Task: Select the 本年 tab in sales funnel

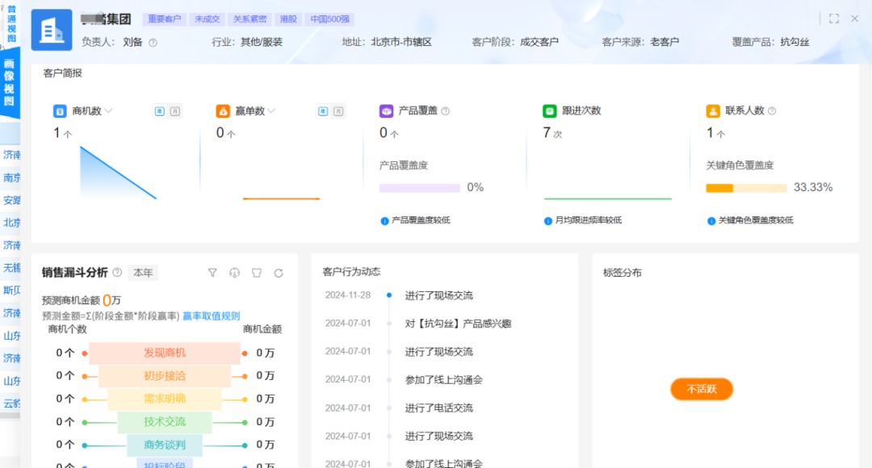Action: pos(143,273)
